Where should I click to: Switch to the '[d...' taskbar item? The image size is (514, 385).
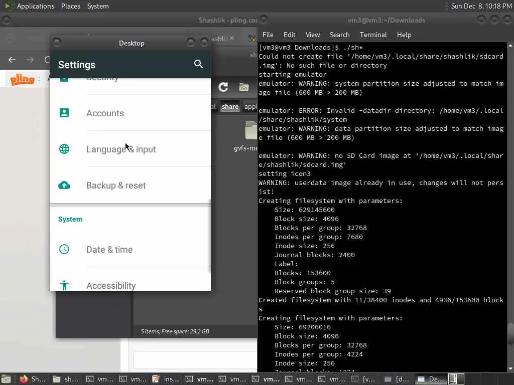point(397,379)
